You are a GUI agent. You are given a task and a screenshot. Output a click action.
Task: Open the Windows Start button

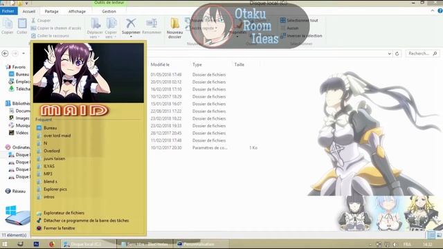point(5,244)
